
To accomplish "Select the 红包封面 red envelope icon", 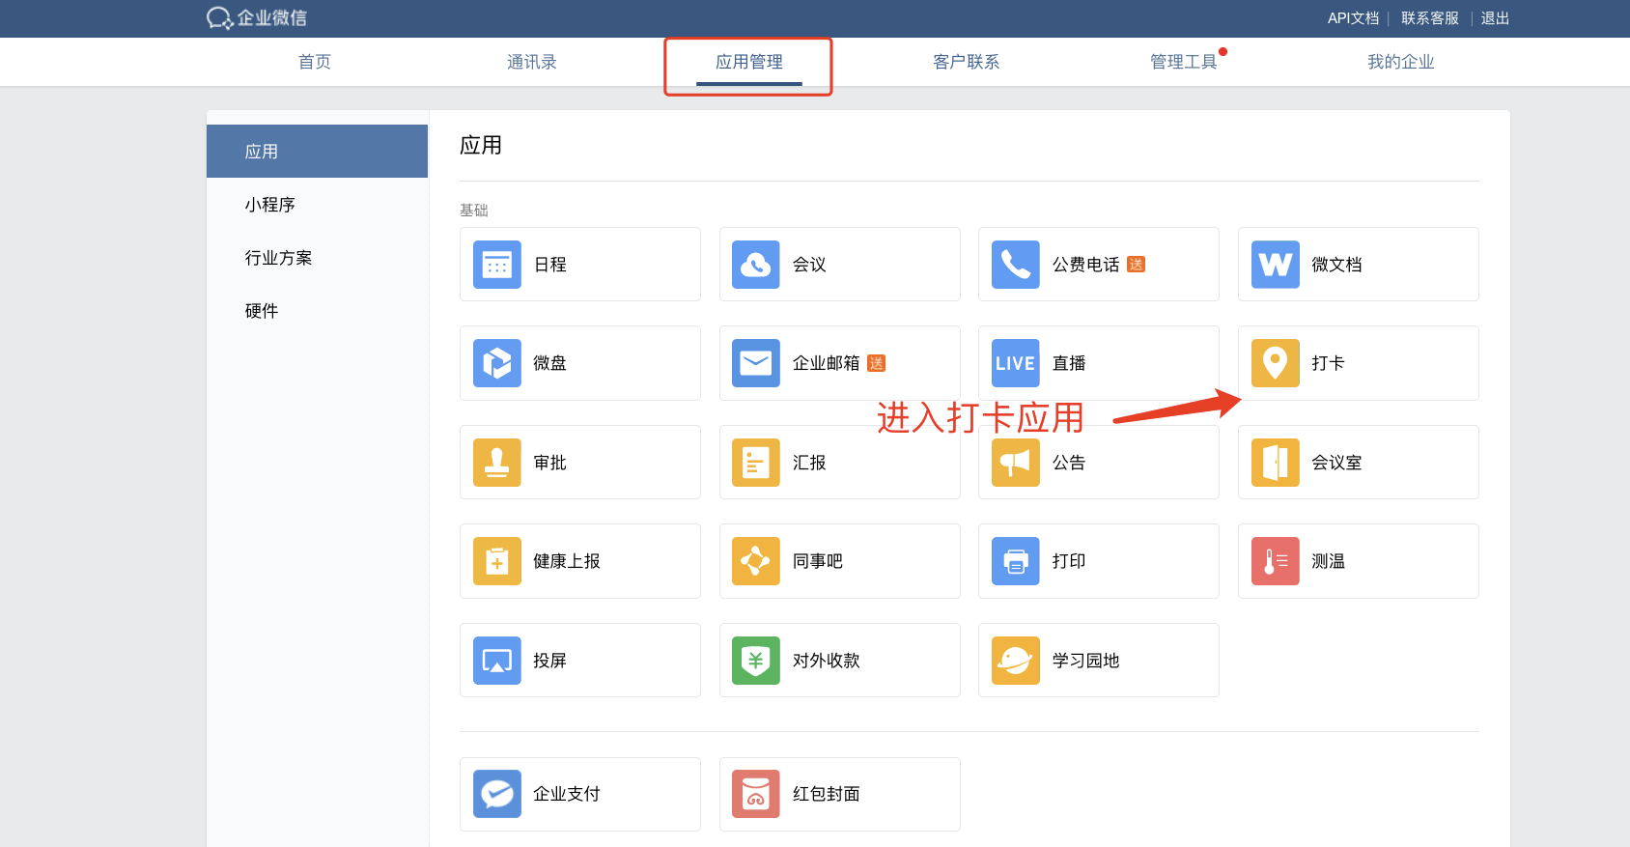I will click(x=756, y=794).
